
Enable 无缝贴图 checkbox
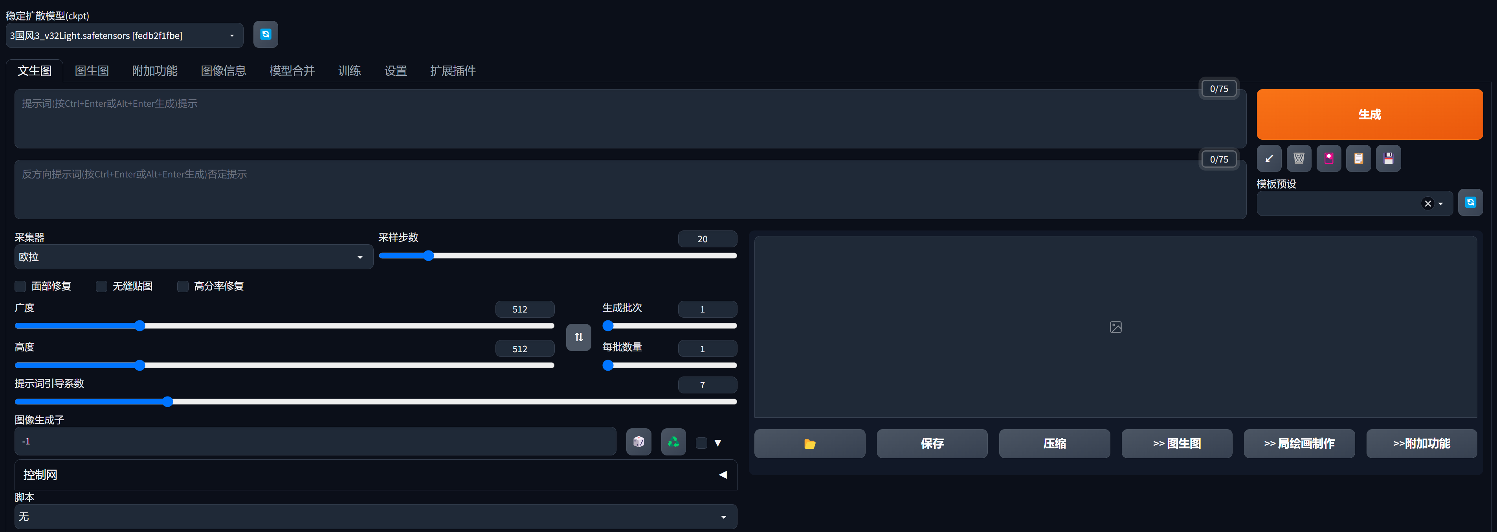(x=102, y=286)
